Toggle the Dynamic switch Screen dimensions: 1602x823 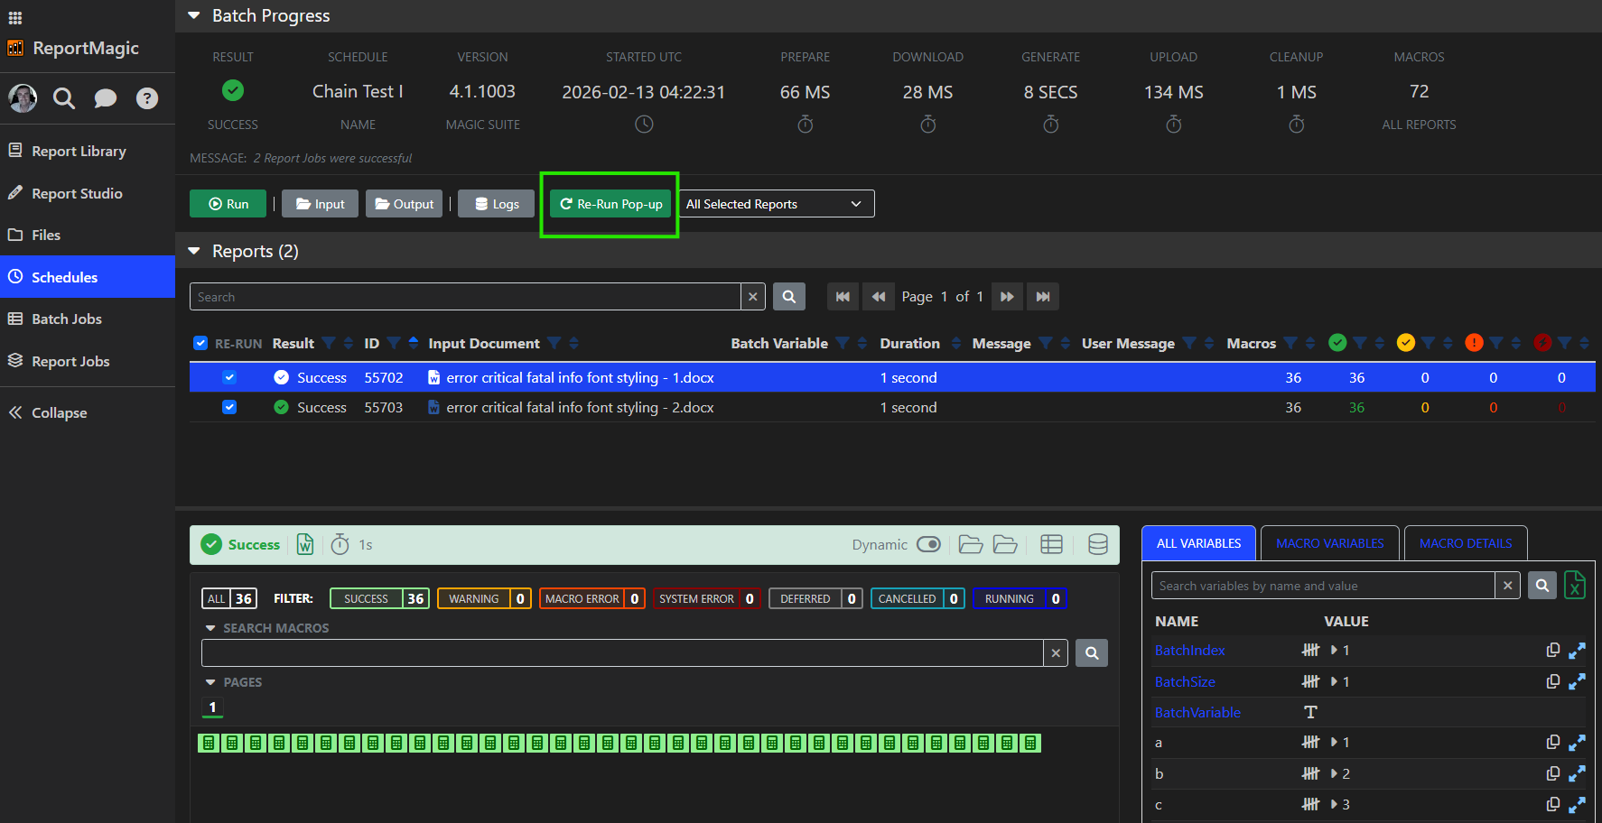[x=928, y=544]
